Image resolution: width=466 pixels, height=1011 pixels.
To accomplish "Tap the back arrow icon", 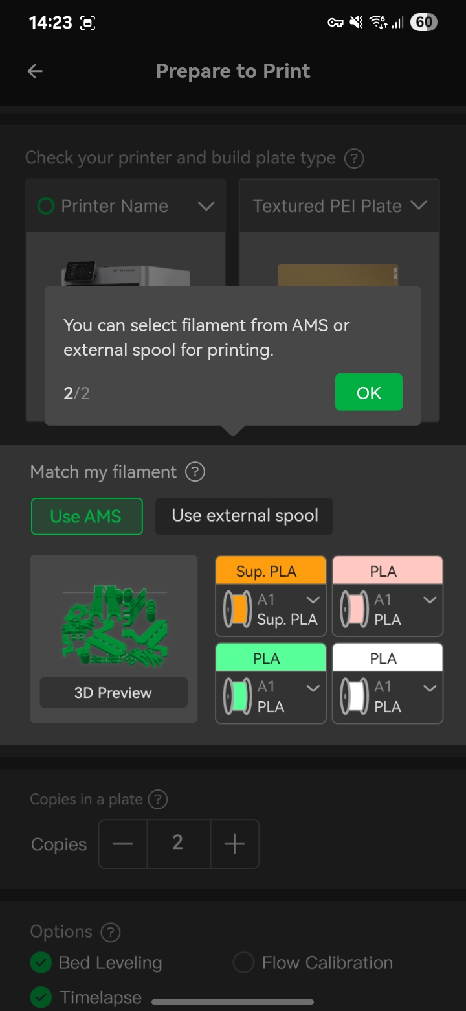I will [35, 71].
